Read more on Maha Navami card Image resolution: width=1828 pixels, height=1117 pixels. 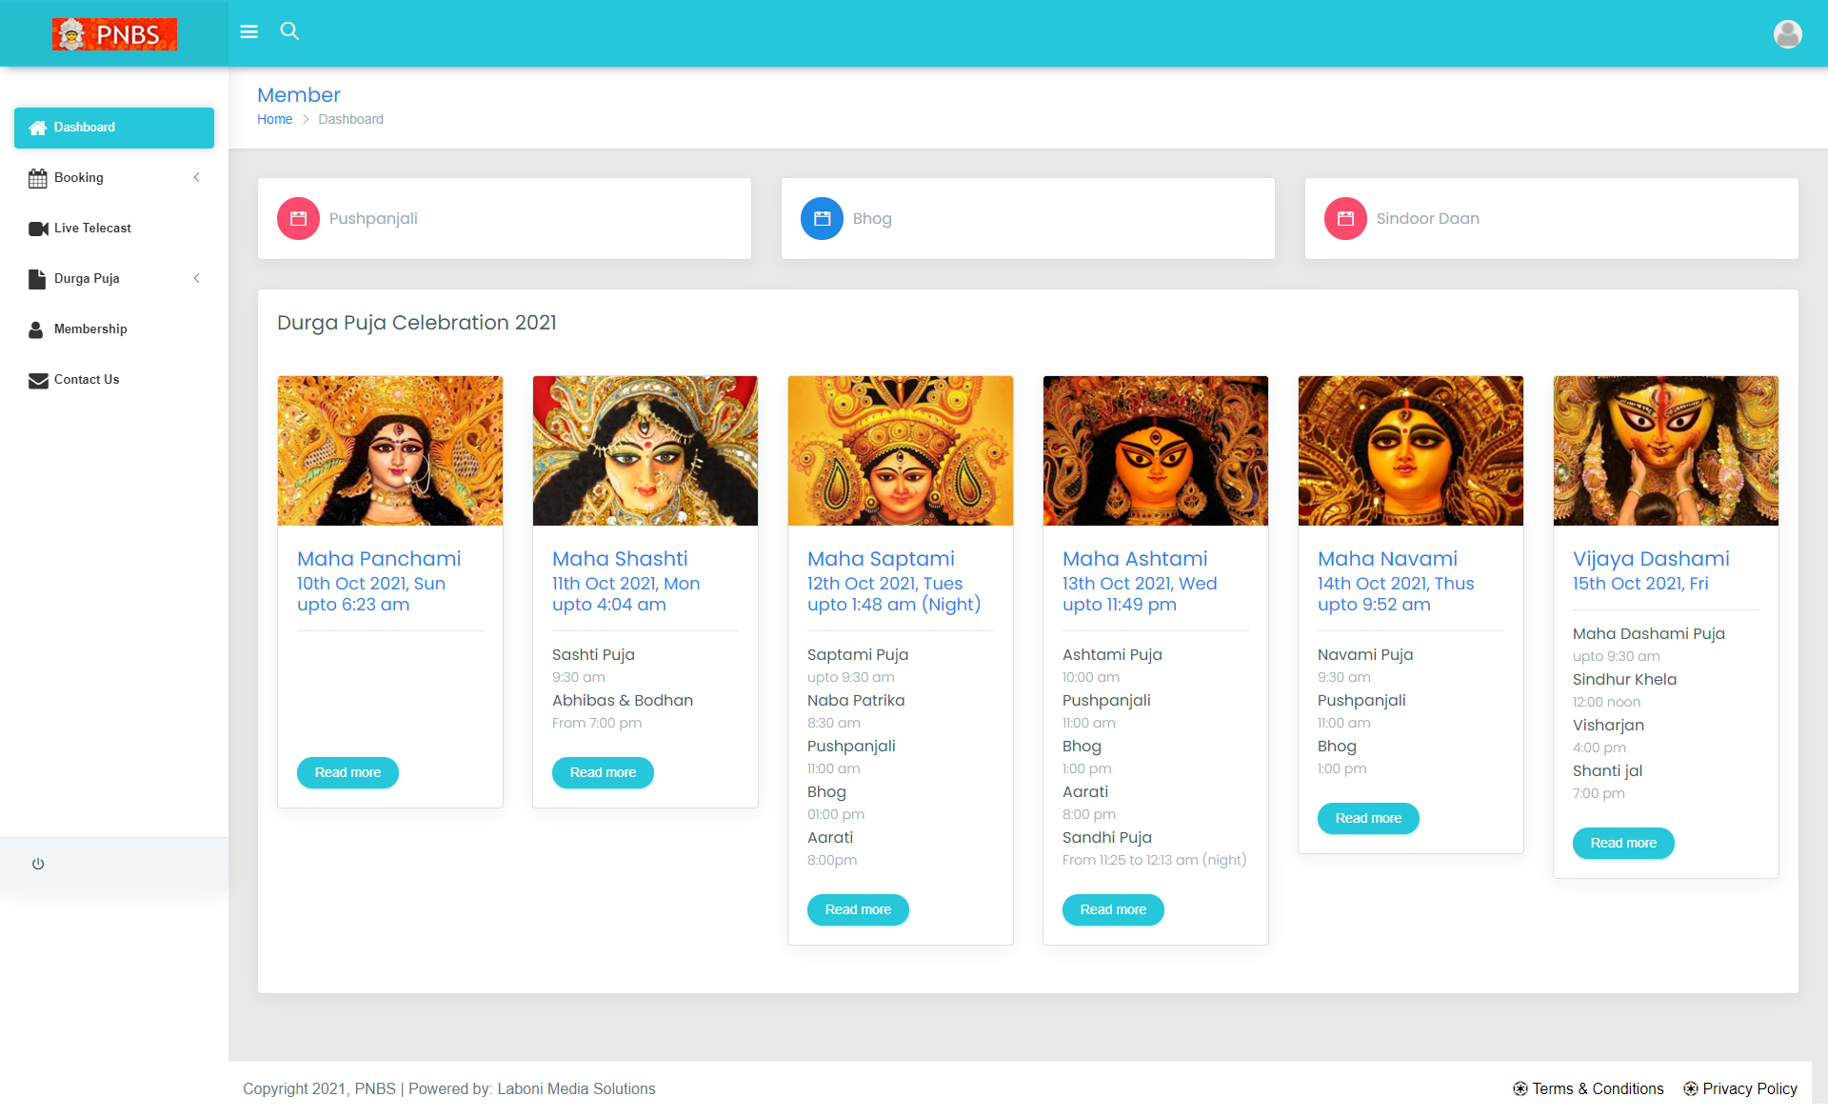pos(1368,818)
